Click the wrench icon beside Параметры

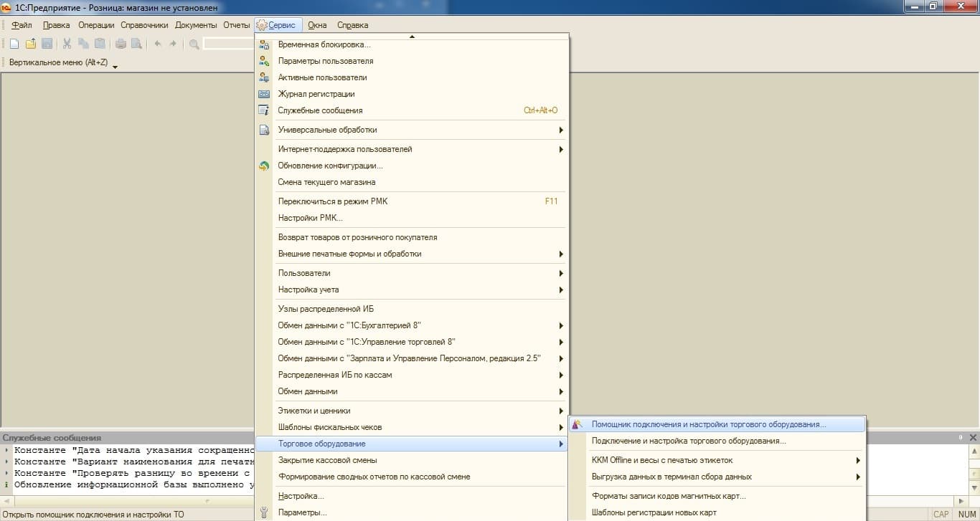click(264, 512)
